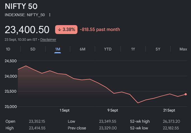Select the active 1M range tab
The image size is (191, 133).
tap(58, 49)
